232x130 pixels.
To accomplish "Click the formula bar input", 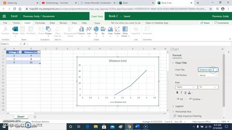I will click(x=129, y=44).
